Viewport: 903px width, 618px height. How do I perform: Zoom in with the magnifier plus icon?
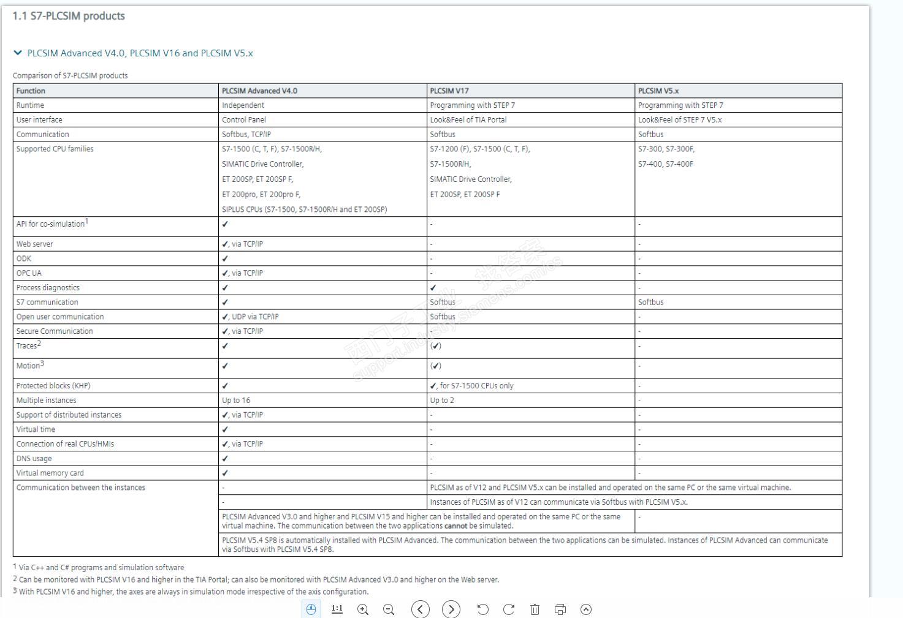[x=363, y=609]
